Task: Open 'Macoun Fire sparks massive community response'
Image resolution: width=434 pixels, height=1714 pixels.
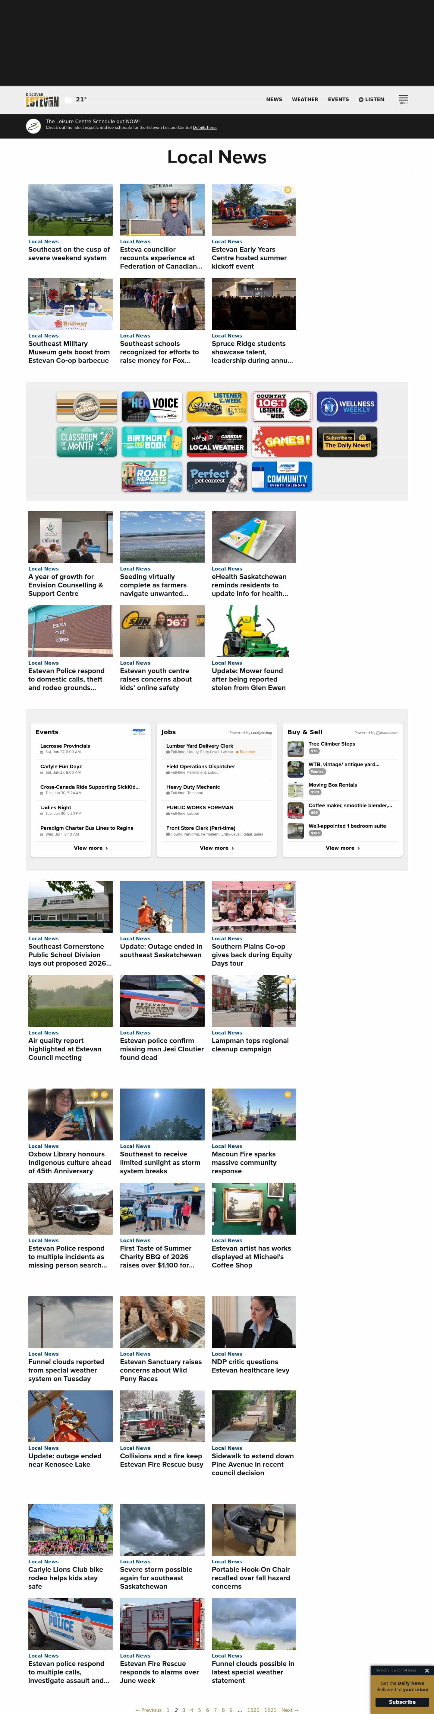Action: pos(244,1162)
